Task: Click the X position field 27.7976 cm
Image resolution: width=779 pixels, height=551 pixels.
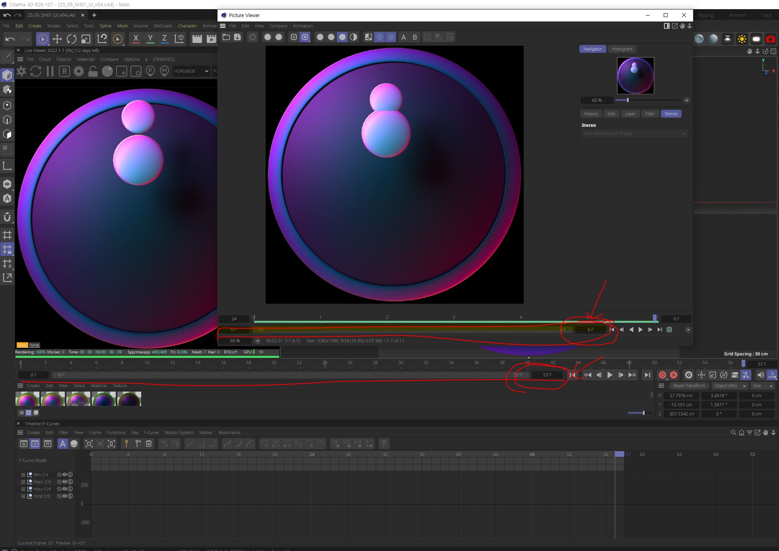Action: 681,396
